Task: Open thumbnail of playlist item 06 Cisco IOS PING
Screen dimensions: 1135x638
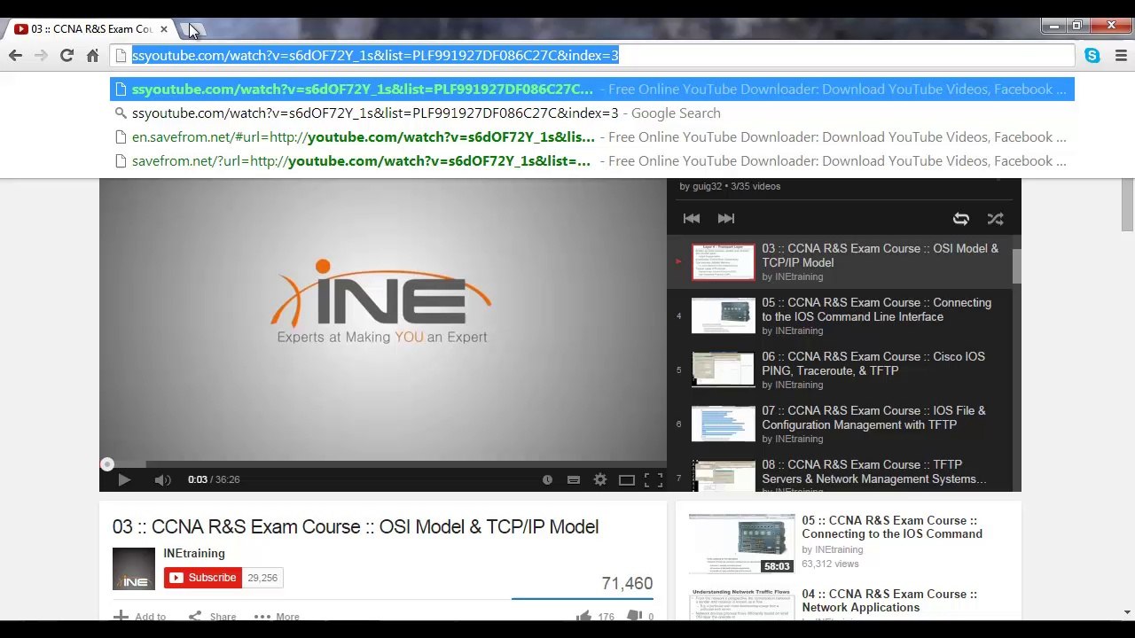Action: click(x=724, y=370)
